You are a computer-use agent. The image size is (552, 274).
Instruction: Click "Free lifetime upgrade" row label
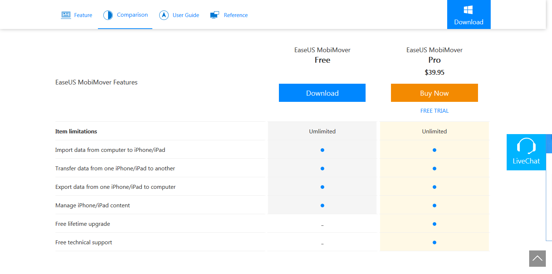point(83,224)
